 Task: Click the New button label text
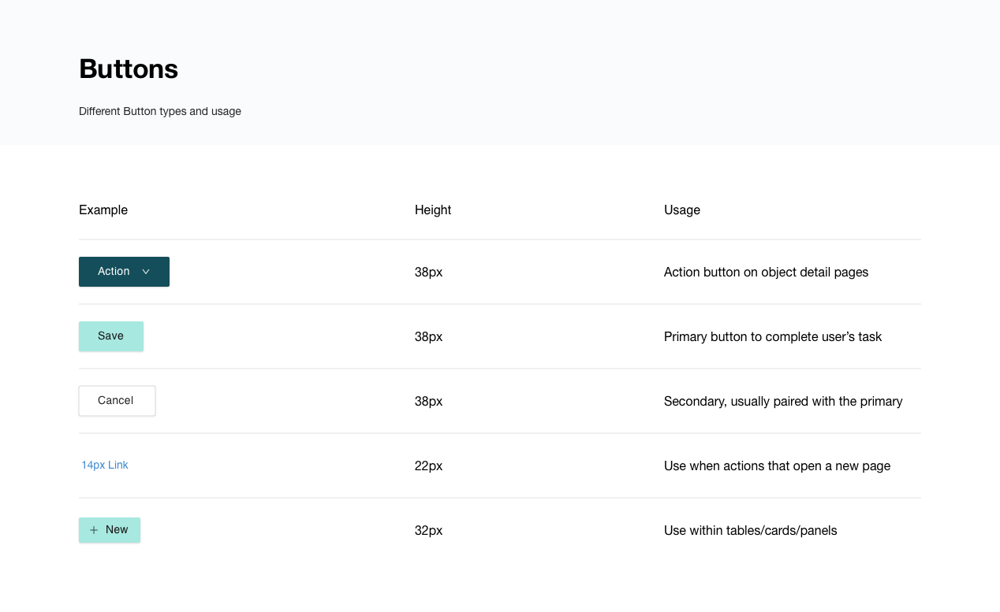[x=117, y=530]
